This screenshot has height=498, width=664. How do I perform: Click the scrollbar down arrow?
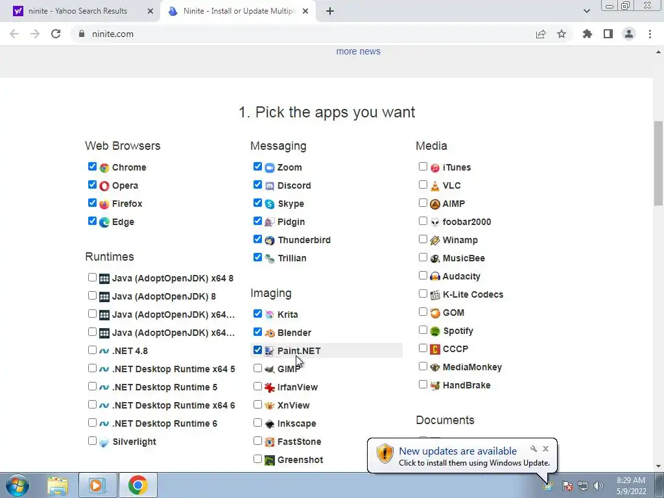[x=659, y=466]
